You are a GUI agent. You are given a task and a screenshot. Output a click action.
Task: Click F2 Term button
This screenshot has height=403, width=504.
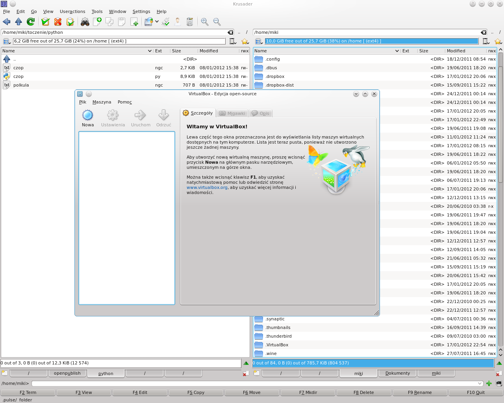pos(28,392)
